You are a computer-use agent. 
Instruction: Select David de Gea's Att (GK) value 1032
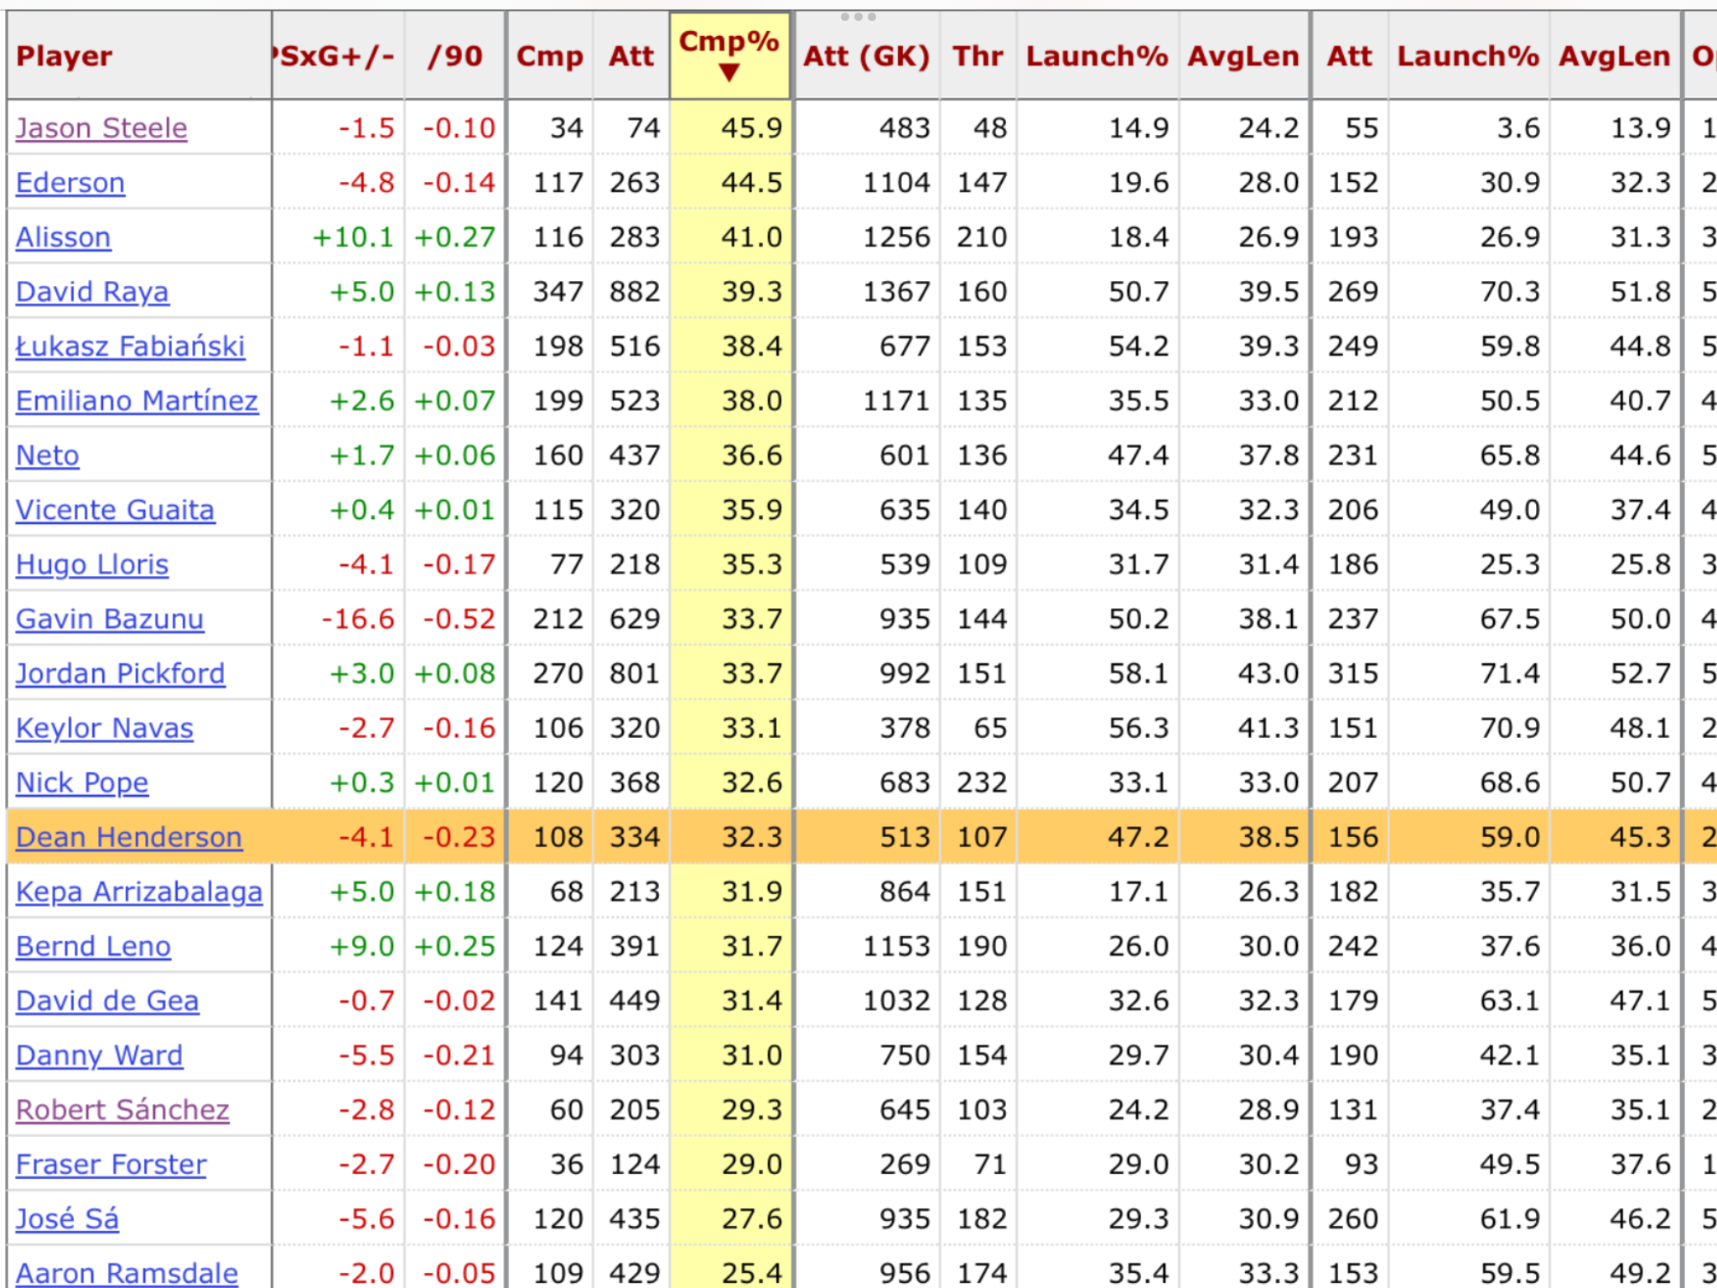tap(897, 1000)
